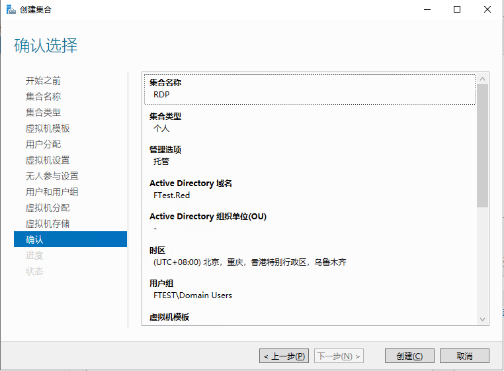Click the 确认选择 page title

click(x=46, y=46)
